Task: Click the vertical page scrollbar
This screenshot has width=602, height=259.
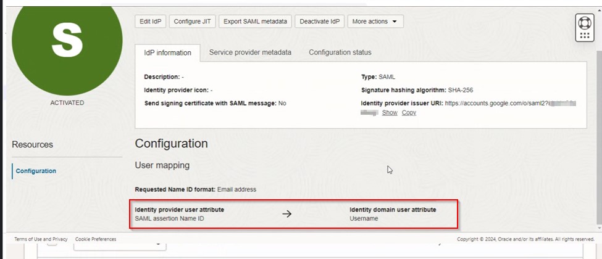Action: (599, 123)
